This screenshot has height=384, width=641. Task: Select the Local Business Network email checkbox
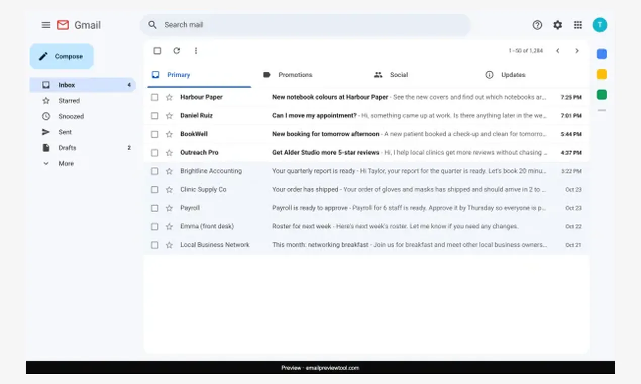[x=154, y=245]
